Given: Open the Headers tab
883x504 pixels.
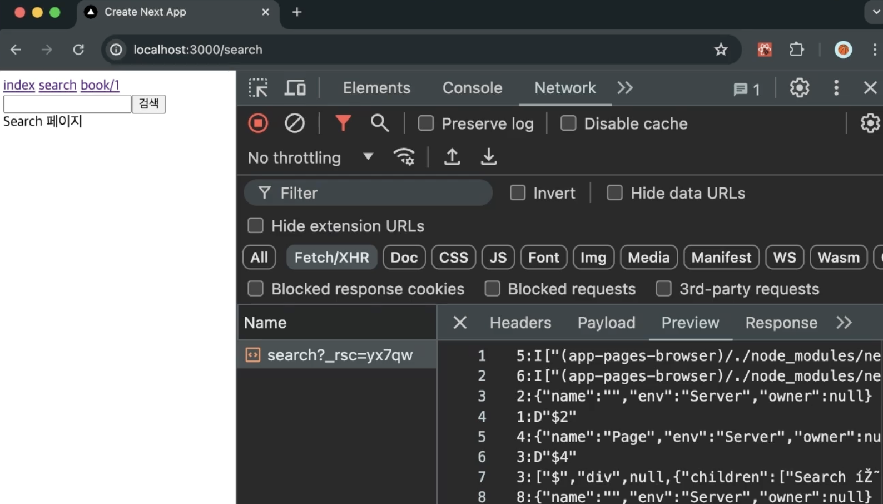Looking at the screenshot, I should pos(520,323).
